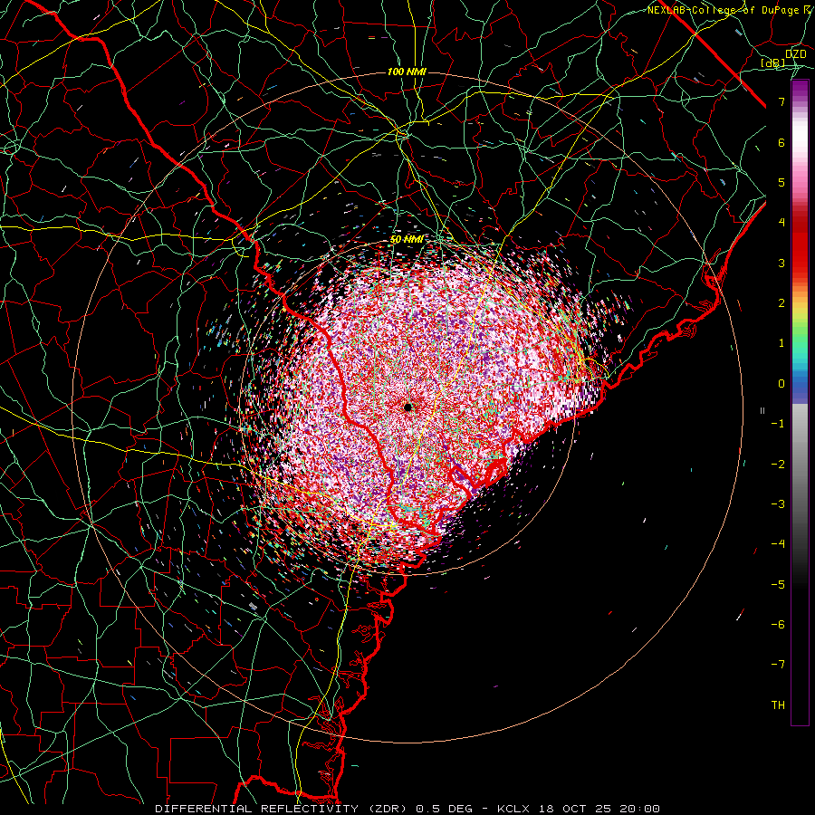The image size is (815, 815).
Task: Click the "-3" value on the color scale
Action: click(778, 503)
